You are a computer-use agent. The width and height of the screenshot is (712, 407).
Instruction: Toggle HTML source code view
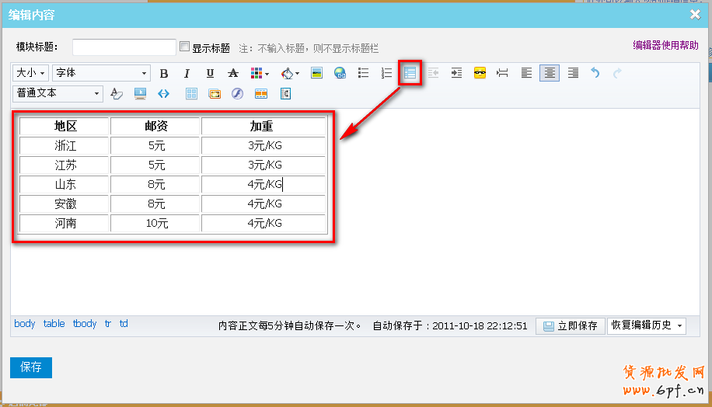163,94
